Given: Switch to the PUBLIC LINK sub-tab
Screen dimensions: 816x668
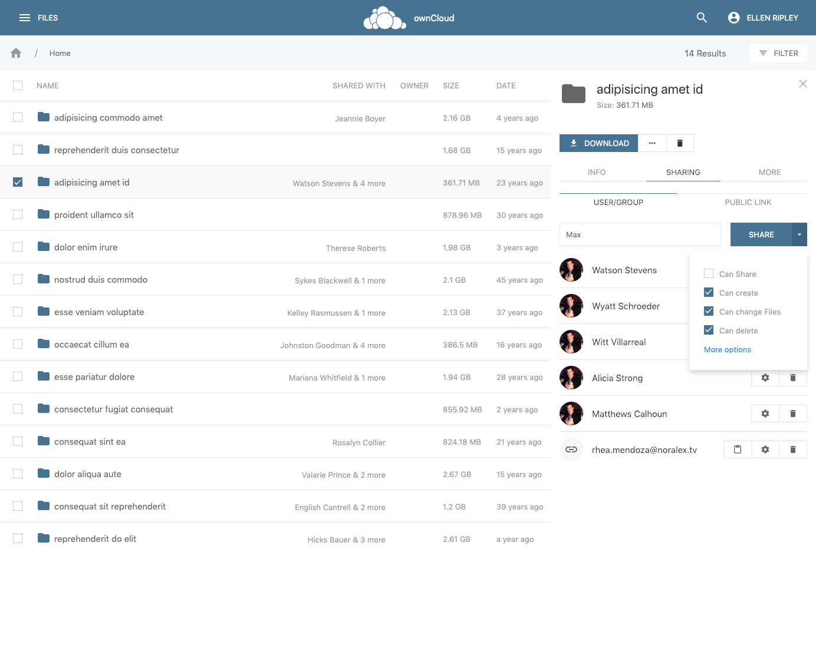Looking at the screenshot, I should point(748,202).
